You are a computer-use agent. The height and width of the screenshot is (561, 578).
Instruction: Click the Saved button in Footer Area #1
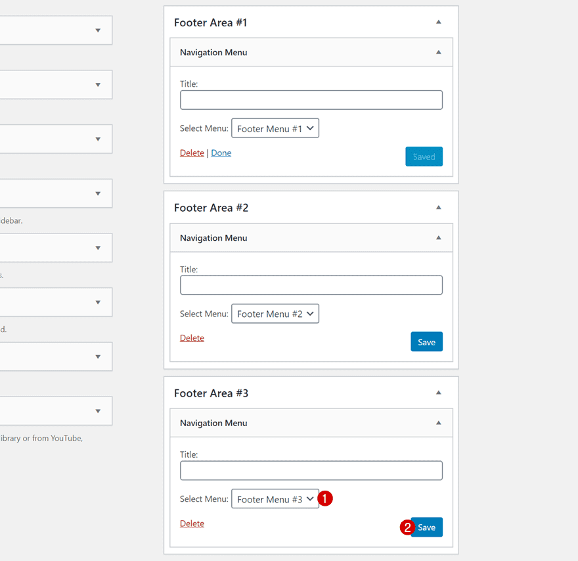(424, 157)
